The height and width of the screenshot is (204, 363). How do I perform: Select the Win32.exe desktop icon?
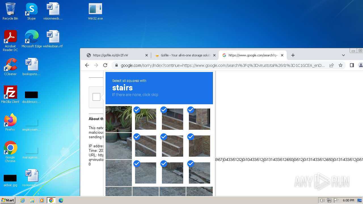pos(95,11)
